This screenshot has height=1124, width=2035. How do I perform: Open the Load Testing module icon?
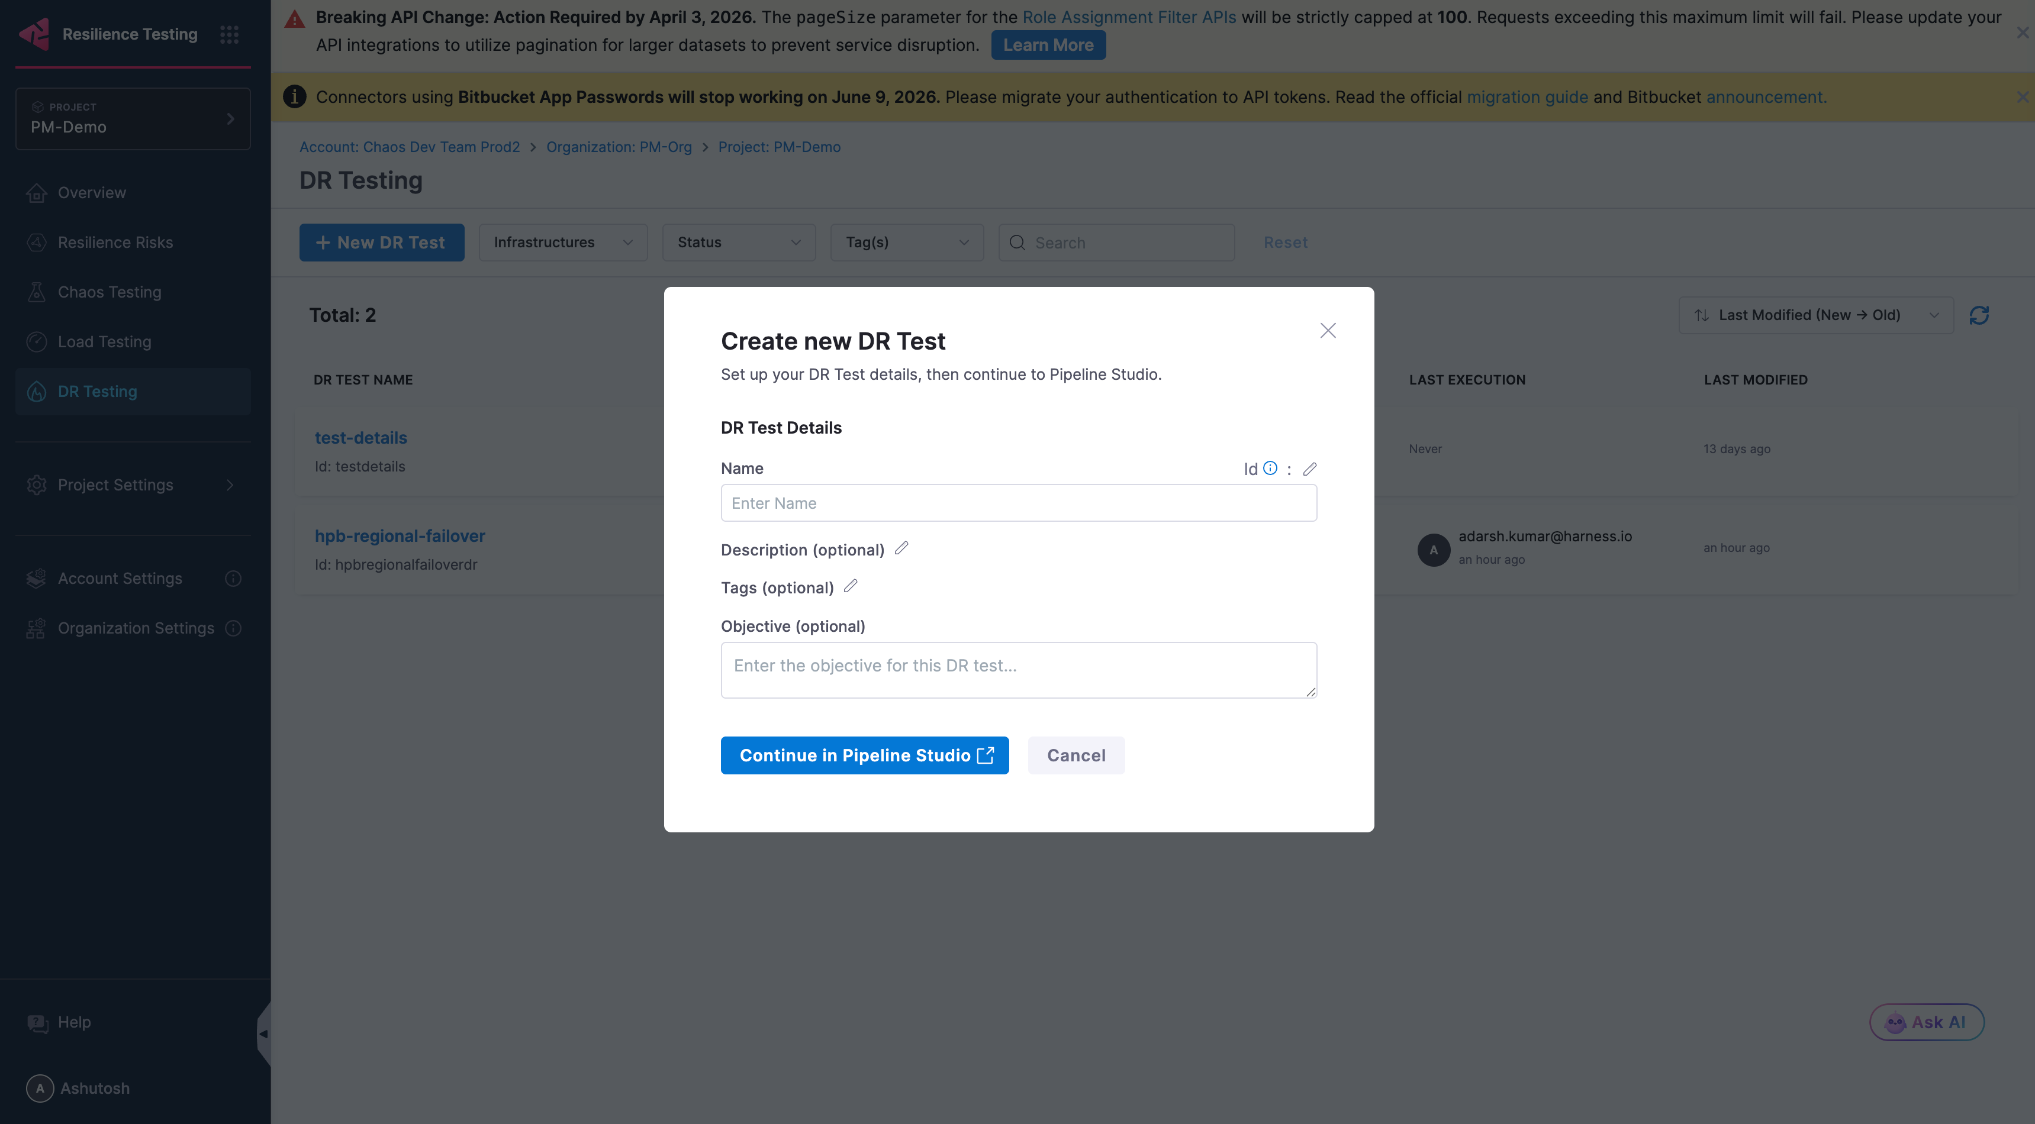(36, 341)
